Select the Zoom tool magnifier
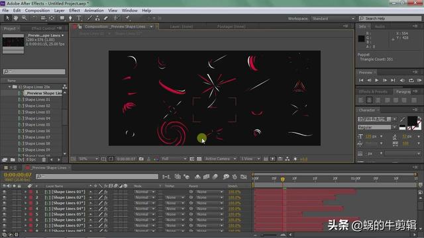Image resolution: width=424 pixels, height=238 pixels. (24, 18)
